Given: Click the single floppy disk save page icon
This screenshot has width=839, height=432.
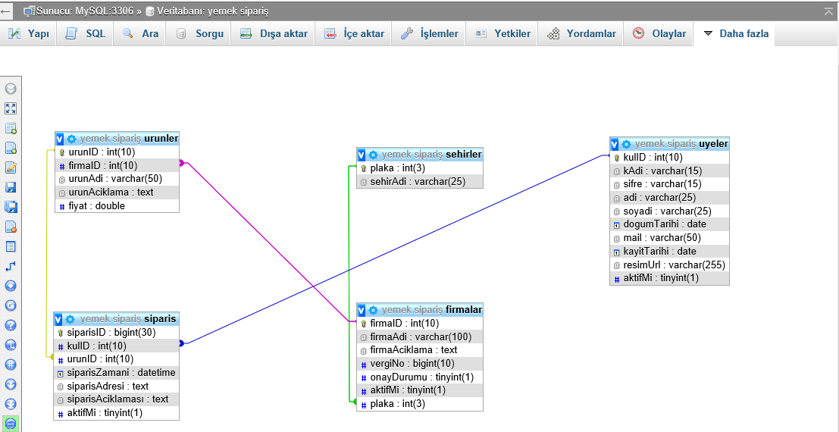Looking at the screenshot, I should [x=11, y=187].
